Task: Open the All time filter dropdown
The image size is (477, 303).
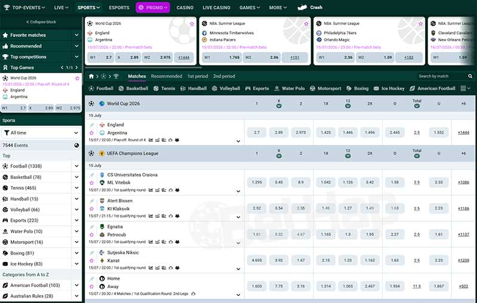Action: (41, 132)
